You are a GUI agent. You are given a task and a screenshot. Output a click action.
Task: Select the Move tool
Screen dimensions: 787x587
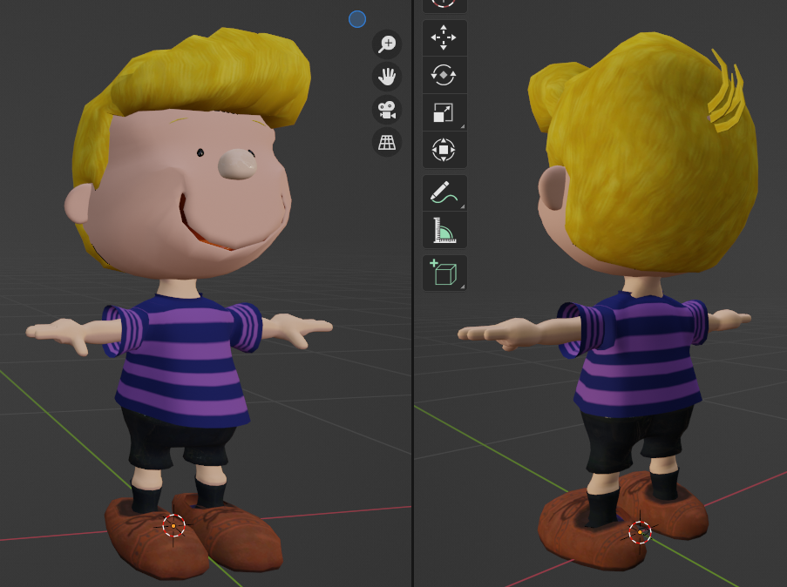click(444, 37)
